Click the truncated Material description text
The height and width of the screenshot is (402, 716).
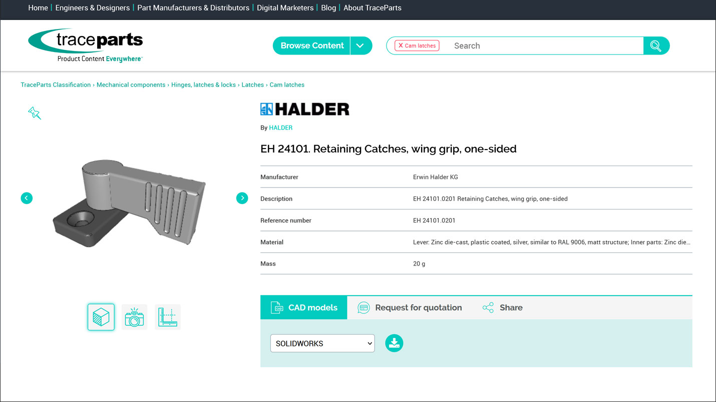pos(552,242)
